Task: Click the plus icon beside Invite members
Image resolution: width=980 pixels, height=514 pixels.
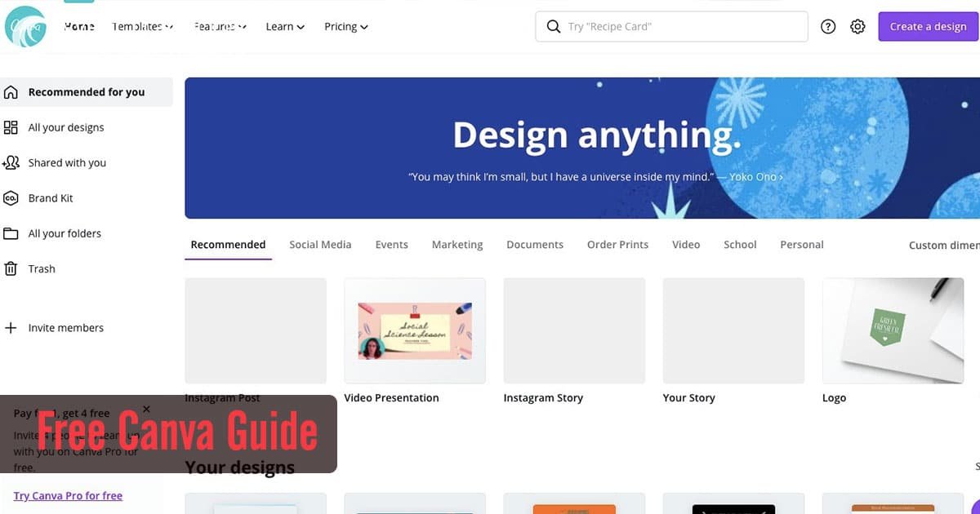Action: click(11, 328)
